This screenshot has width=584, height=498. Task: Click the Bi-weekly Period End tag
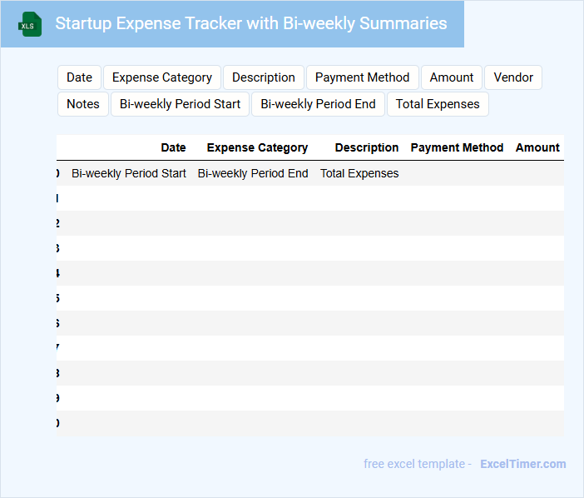click(318, 104)
